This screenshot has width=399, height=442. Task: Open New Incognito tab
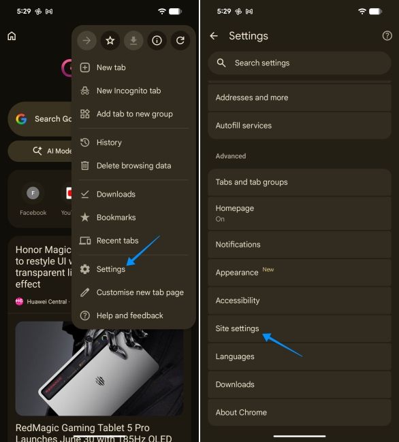click(x=133, y=90)
